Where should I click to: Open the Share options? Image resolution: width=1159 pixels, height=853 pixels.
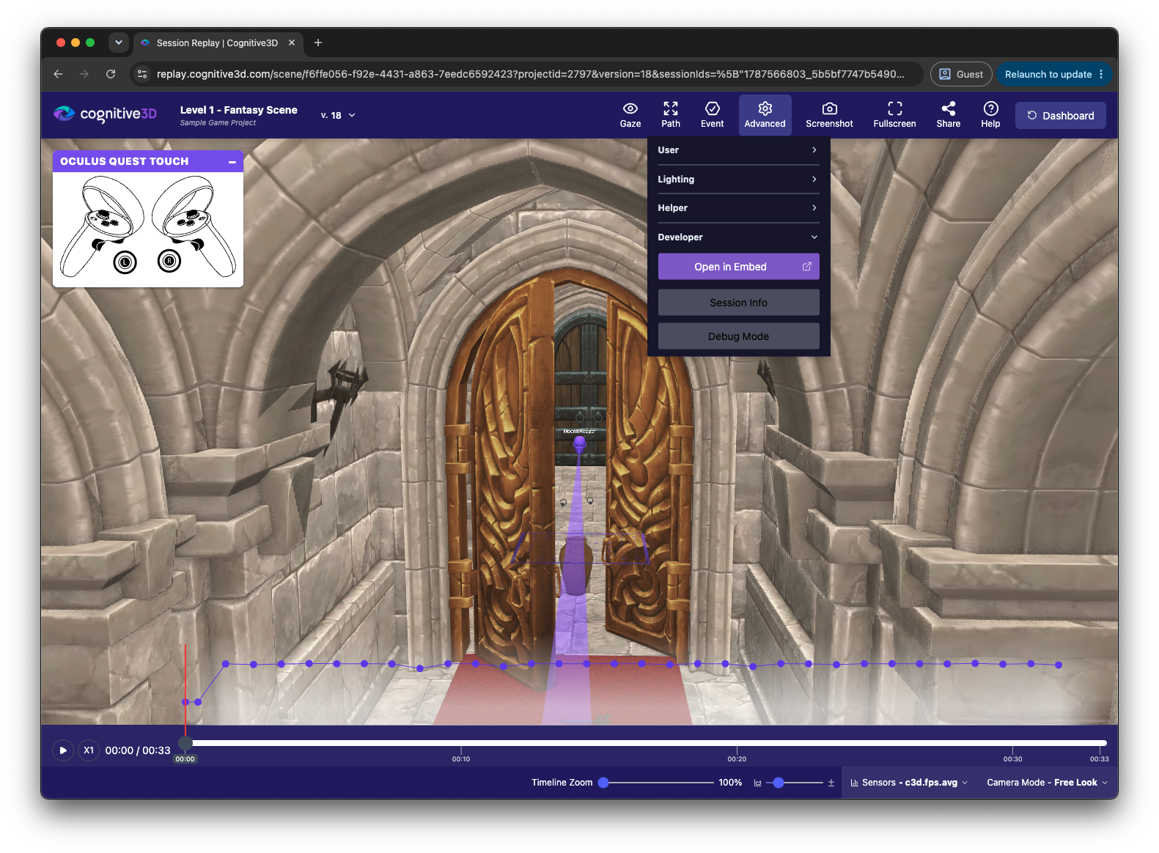click(948, 115)
